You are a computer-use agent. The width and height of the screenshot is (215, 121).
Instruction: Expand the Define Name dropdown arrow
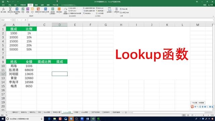coord(77,8)
